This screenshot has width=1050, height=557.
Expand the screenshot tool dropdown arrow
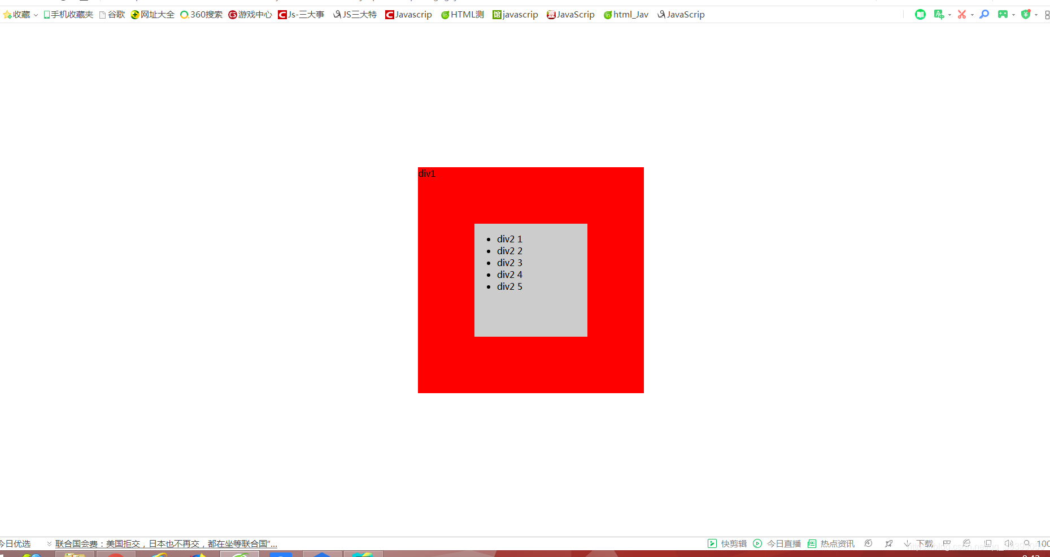coord(972,15)
